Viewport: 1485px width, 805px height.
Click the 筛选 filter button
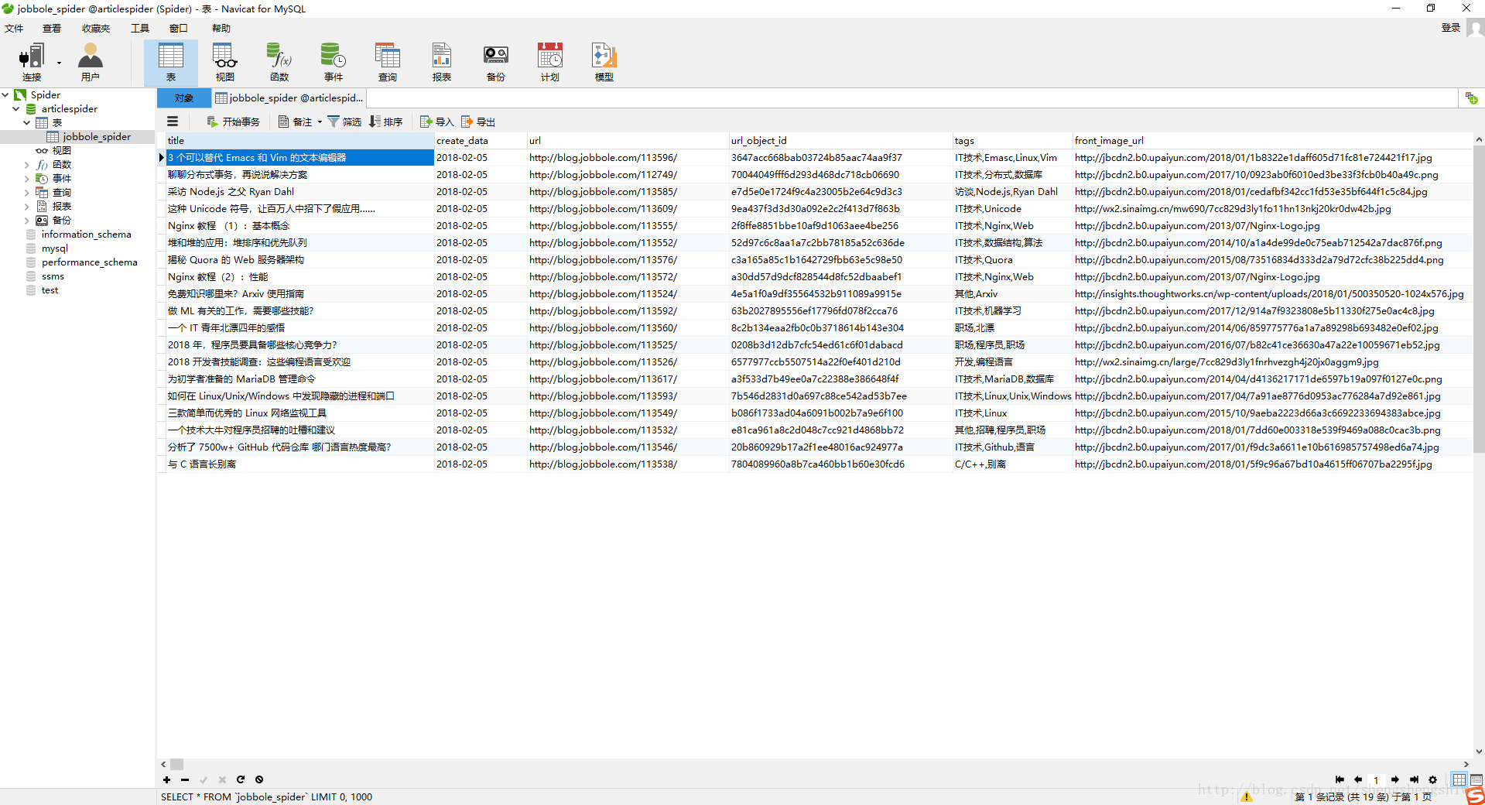[x=344, y=122]
